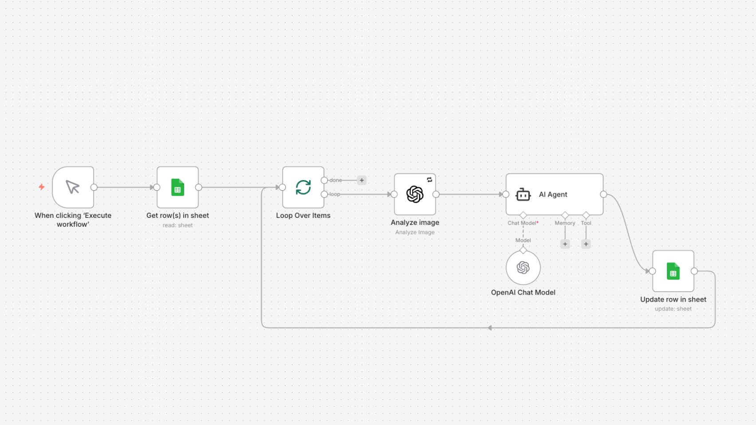Click the Model diamond above OpenAI Chat Model

coord(523,250)
